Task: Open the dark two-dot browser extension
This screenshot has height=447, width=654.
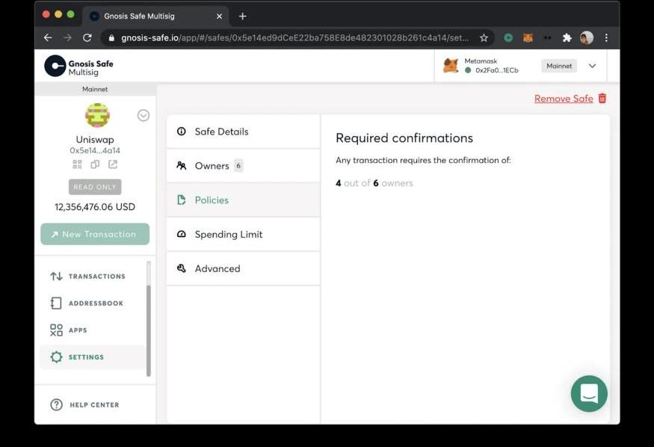Action: tap(548, 38)
